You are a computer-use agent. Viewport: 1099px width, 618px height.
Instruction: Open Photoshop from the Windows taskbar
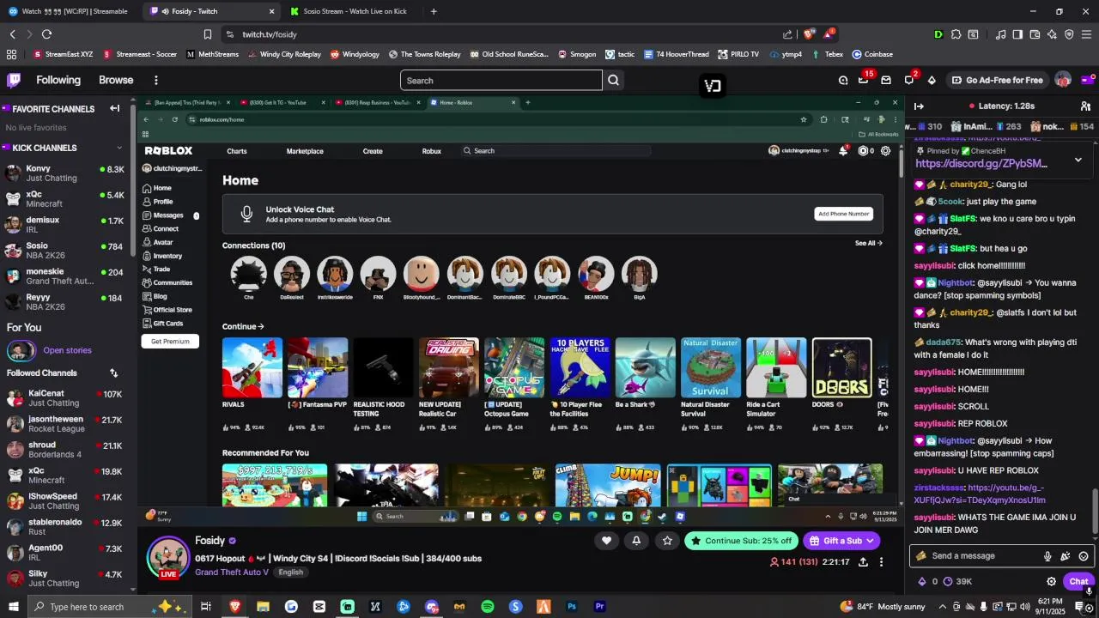(572, 607)
